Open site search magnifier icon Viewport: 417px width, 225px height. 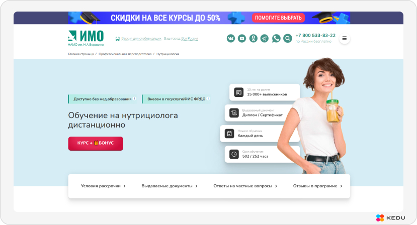click(288, 39)
